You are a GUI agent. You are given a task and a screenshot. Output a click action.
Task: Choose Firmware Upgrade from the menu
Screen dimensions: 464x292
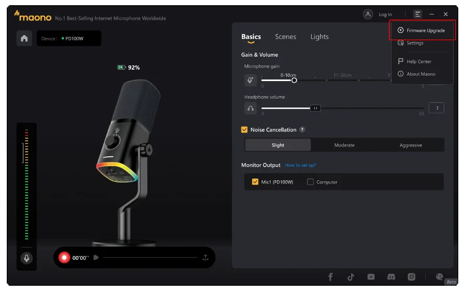pyautogui.click(x=422, y=30)
